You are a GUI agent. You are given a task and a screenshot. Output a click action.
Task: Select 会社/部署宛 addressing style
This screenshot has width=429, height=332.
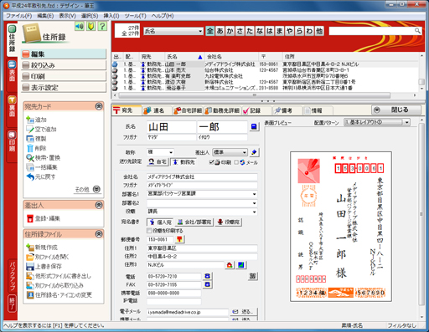click(194, 222)
